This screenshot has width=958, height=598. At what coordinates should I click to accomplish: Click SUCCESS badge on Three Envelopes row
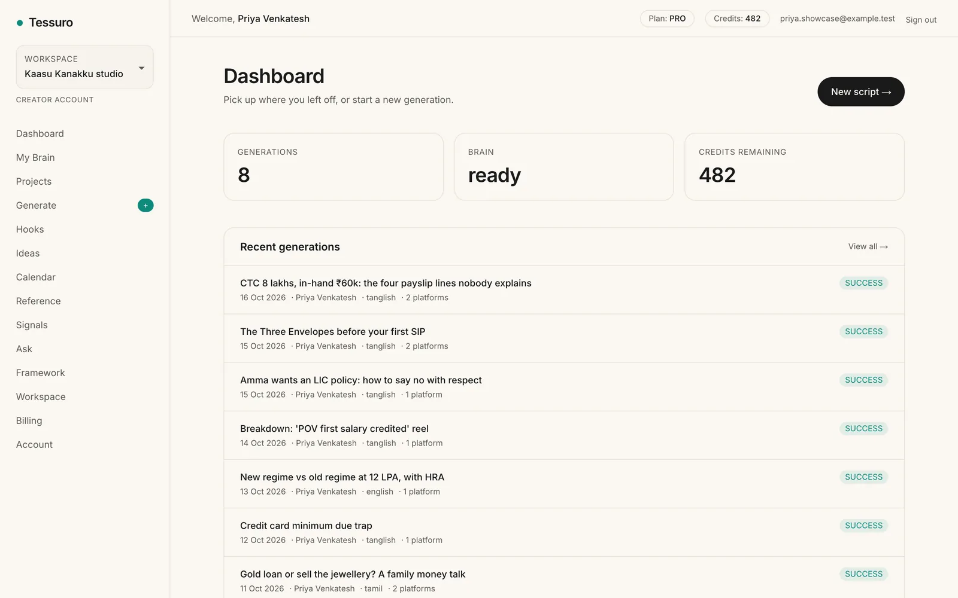click(863, 331)
